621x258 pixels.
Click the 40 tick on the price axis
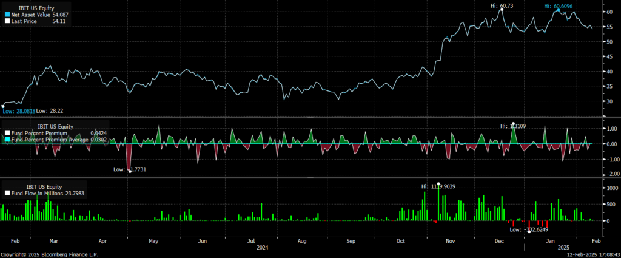609,72
